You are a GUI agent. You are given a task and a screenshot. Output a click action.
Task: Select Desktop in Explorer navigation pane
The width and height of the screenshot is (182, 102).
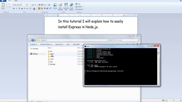click(34, 54)
